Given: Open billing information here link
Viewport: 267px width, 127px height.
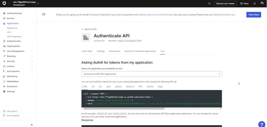Looking at the screenshot, I should coord(224,15).
